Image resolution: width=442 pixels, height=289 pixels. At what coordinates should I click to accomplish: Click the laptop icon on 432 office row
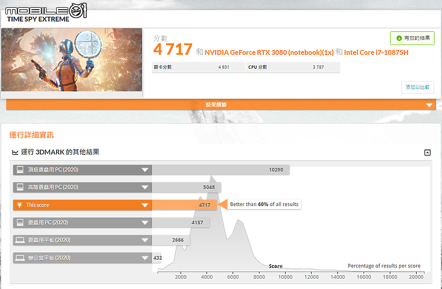click(x=20, y=258)
